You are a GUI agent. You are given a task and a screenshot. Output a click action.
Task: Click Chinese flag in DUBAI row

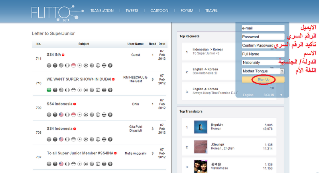(55, 90)
